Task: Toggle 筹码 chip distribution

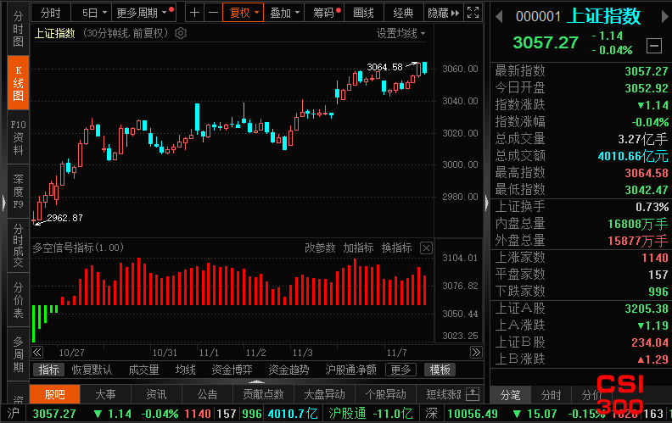Action: click(x=324, y=13)
